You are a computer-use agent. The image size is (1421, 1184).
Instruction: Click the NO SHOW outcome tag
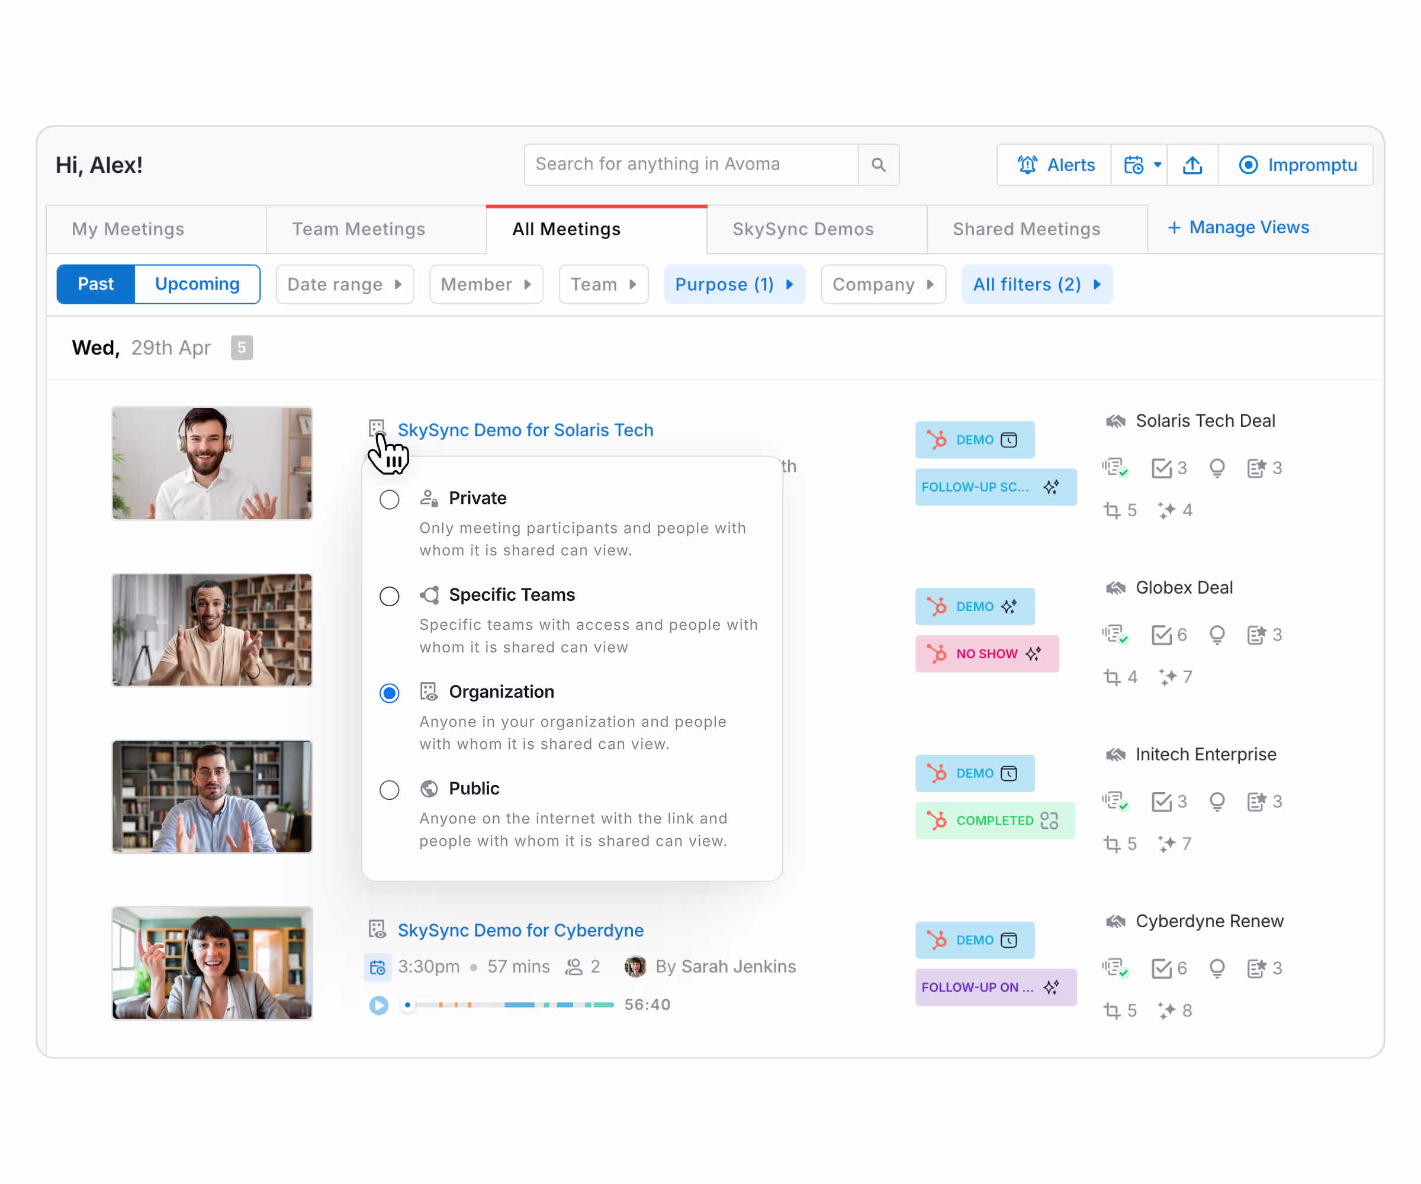986,654
